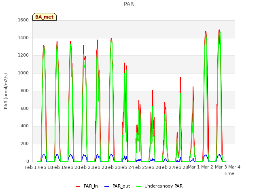Image resolution: width=259 pixels, height=194 pixels.
Task: Click the 200 y-axis tick label
Action: pos(25,144)
